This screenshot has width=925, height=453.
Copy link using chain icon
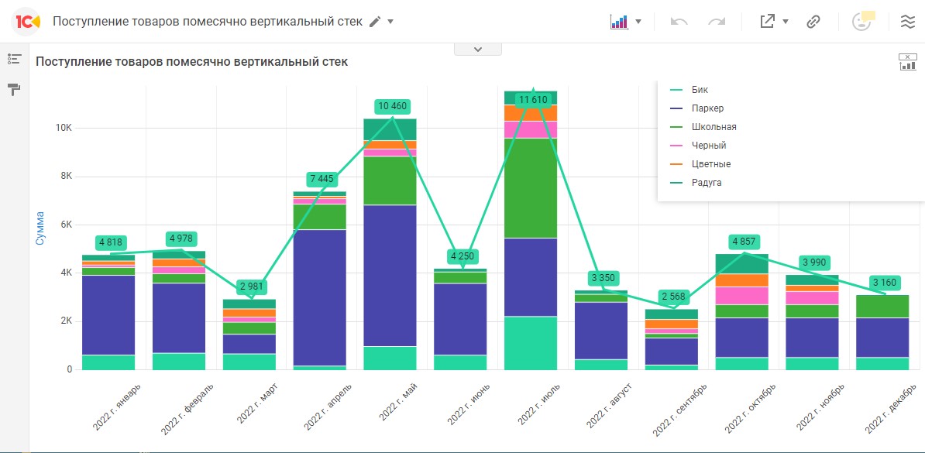pyautogui.click(x=813, y=22)
